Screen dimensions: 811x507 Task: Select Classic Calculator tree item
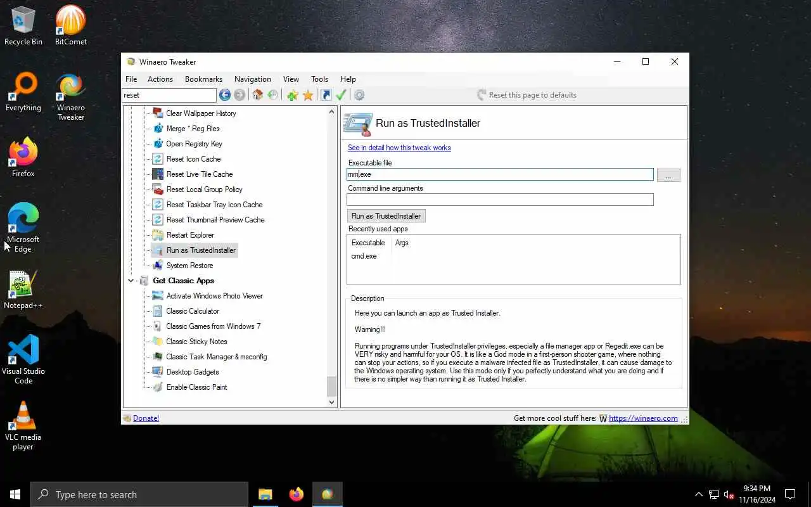pyautogui.click(x=193, y=311)
